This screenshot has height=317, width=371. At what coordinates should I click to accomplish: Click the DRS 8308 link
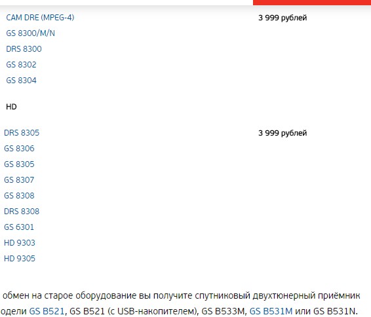(x=22, y=212)
